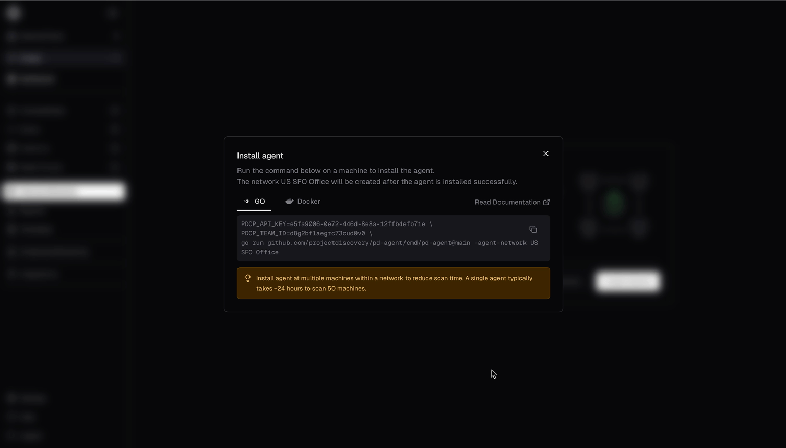Screen dimensions: 786x448
Task: Click the PDCP_API_KEY line in command
Action: [337, 224]
